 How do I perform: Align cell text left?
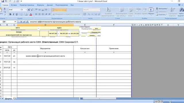click(x=37, y=14)
